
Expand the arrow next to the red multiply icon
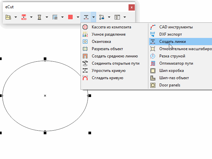coord(31,17)
